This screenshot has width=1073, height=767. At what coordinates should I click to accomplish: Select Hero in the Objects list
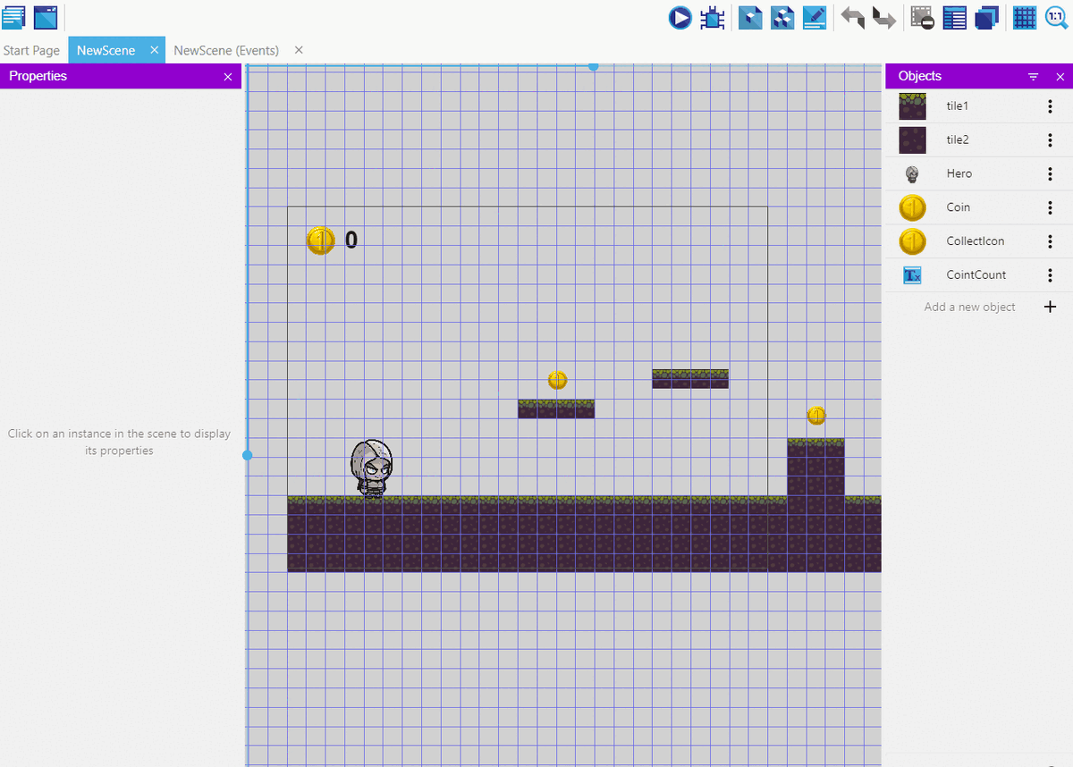(979, 174)
